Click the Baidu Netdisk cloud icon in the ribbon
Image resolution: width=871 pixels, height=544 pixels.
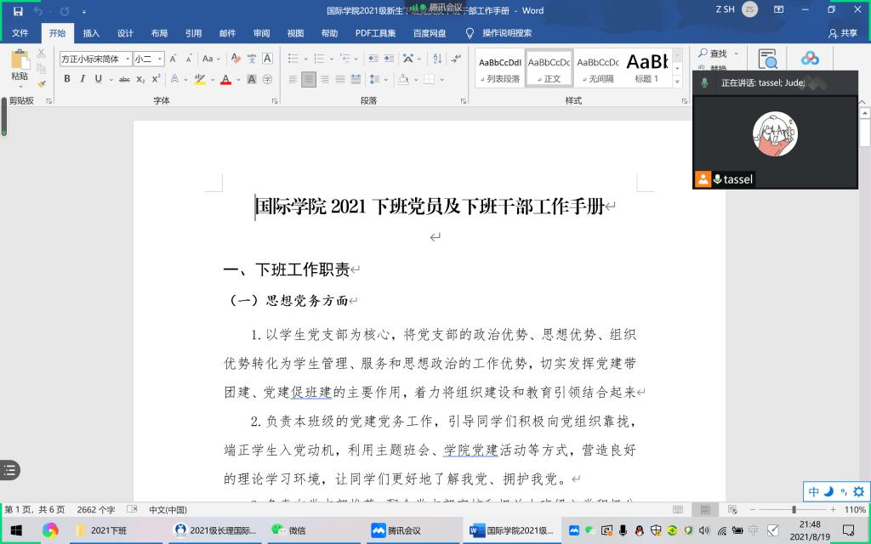point(810,59)
